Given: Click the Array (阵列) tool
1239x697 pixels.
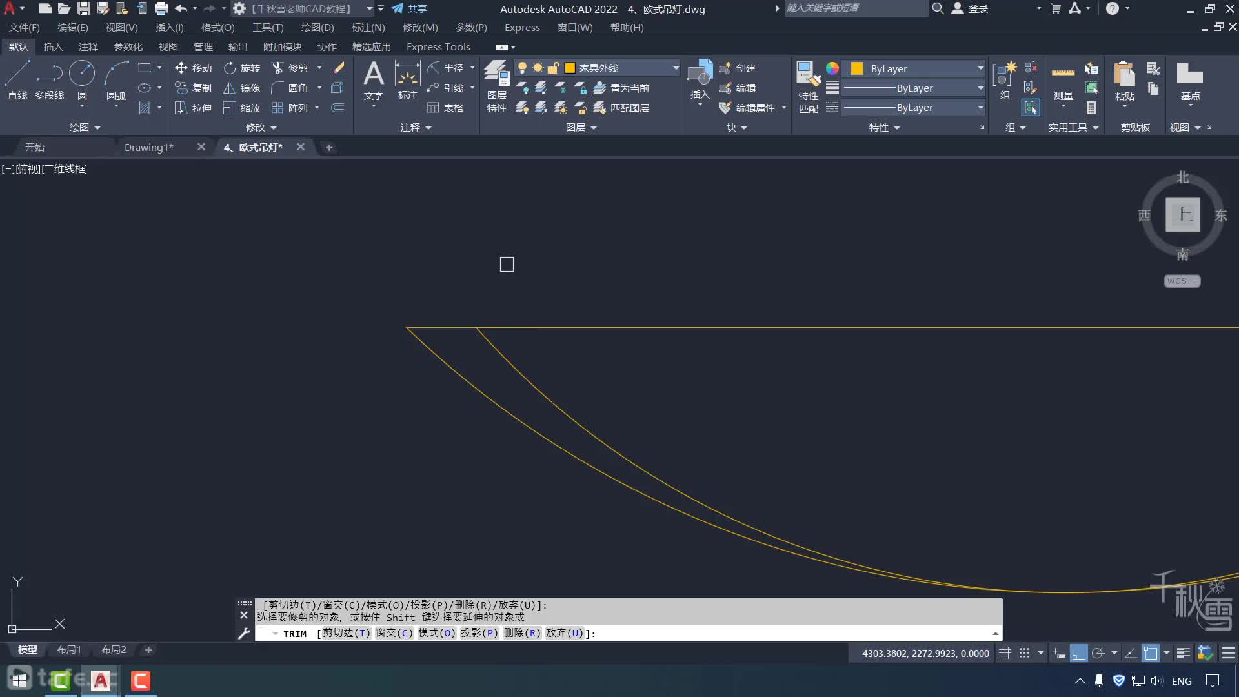Looking at the screenshot, I should pos(290,108).
